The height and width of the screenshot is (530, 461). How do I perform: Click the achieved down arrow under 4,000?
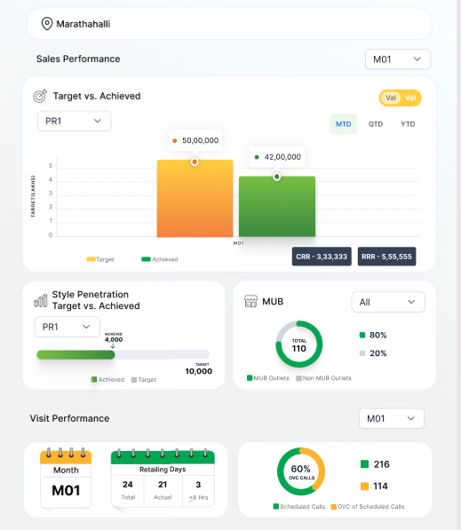tap(113, 345)
